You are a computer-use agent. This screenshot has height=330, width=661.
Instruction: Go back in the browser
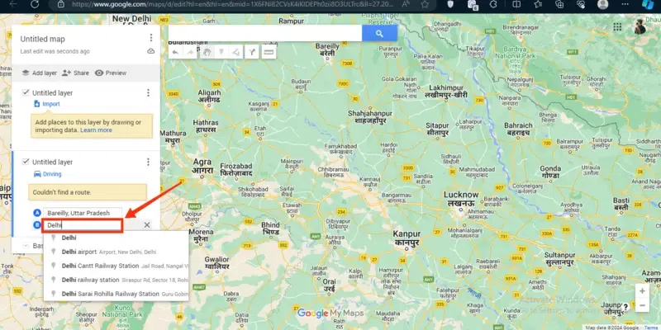(x=13, y=4)
